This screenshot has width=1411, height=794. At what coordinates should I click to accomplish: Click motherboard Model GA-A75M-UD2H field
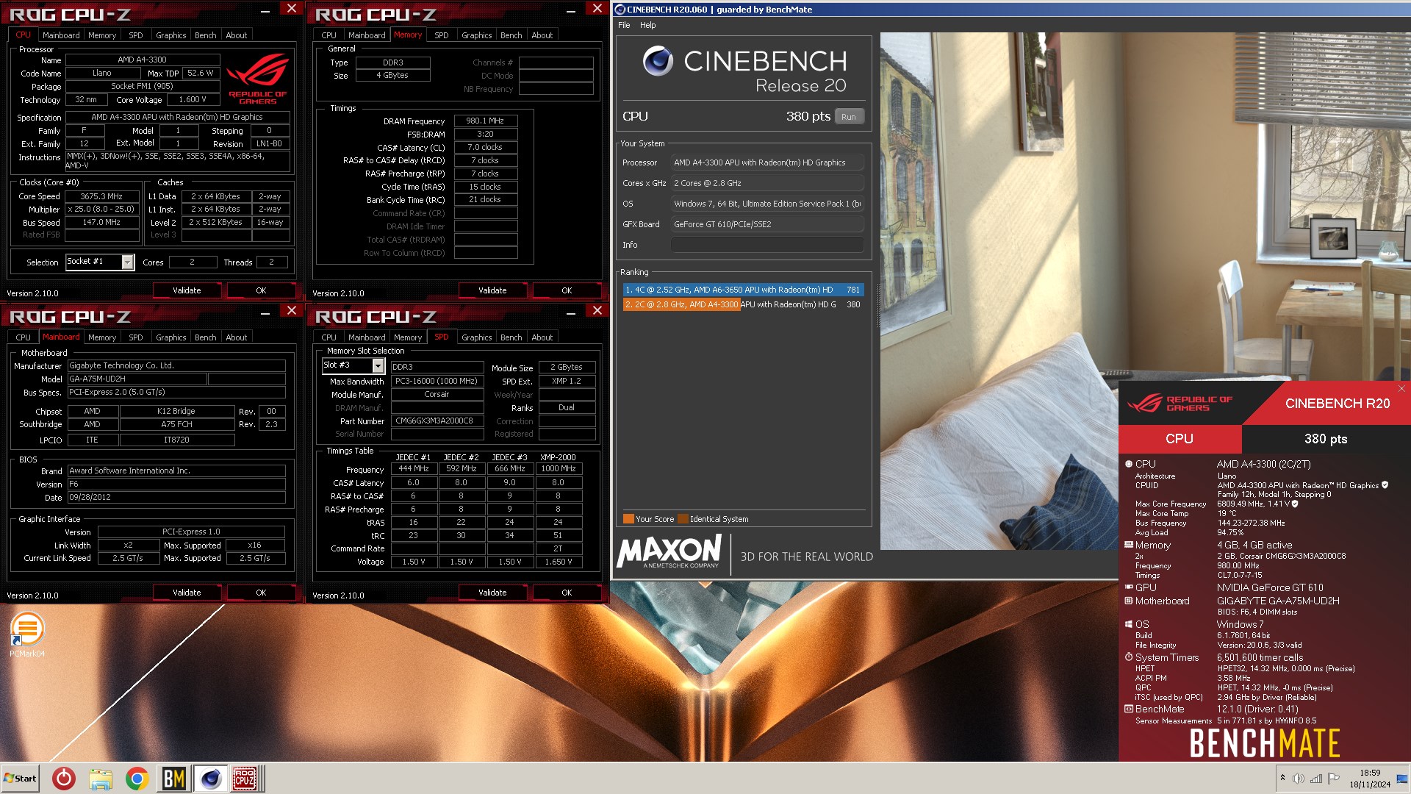click(x=137, y=379)
